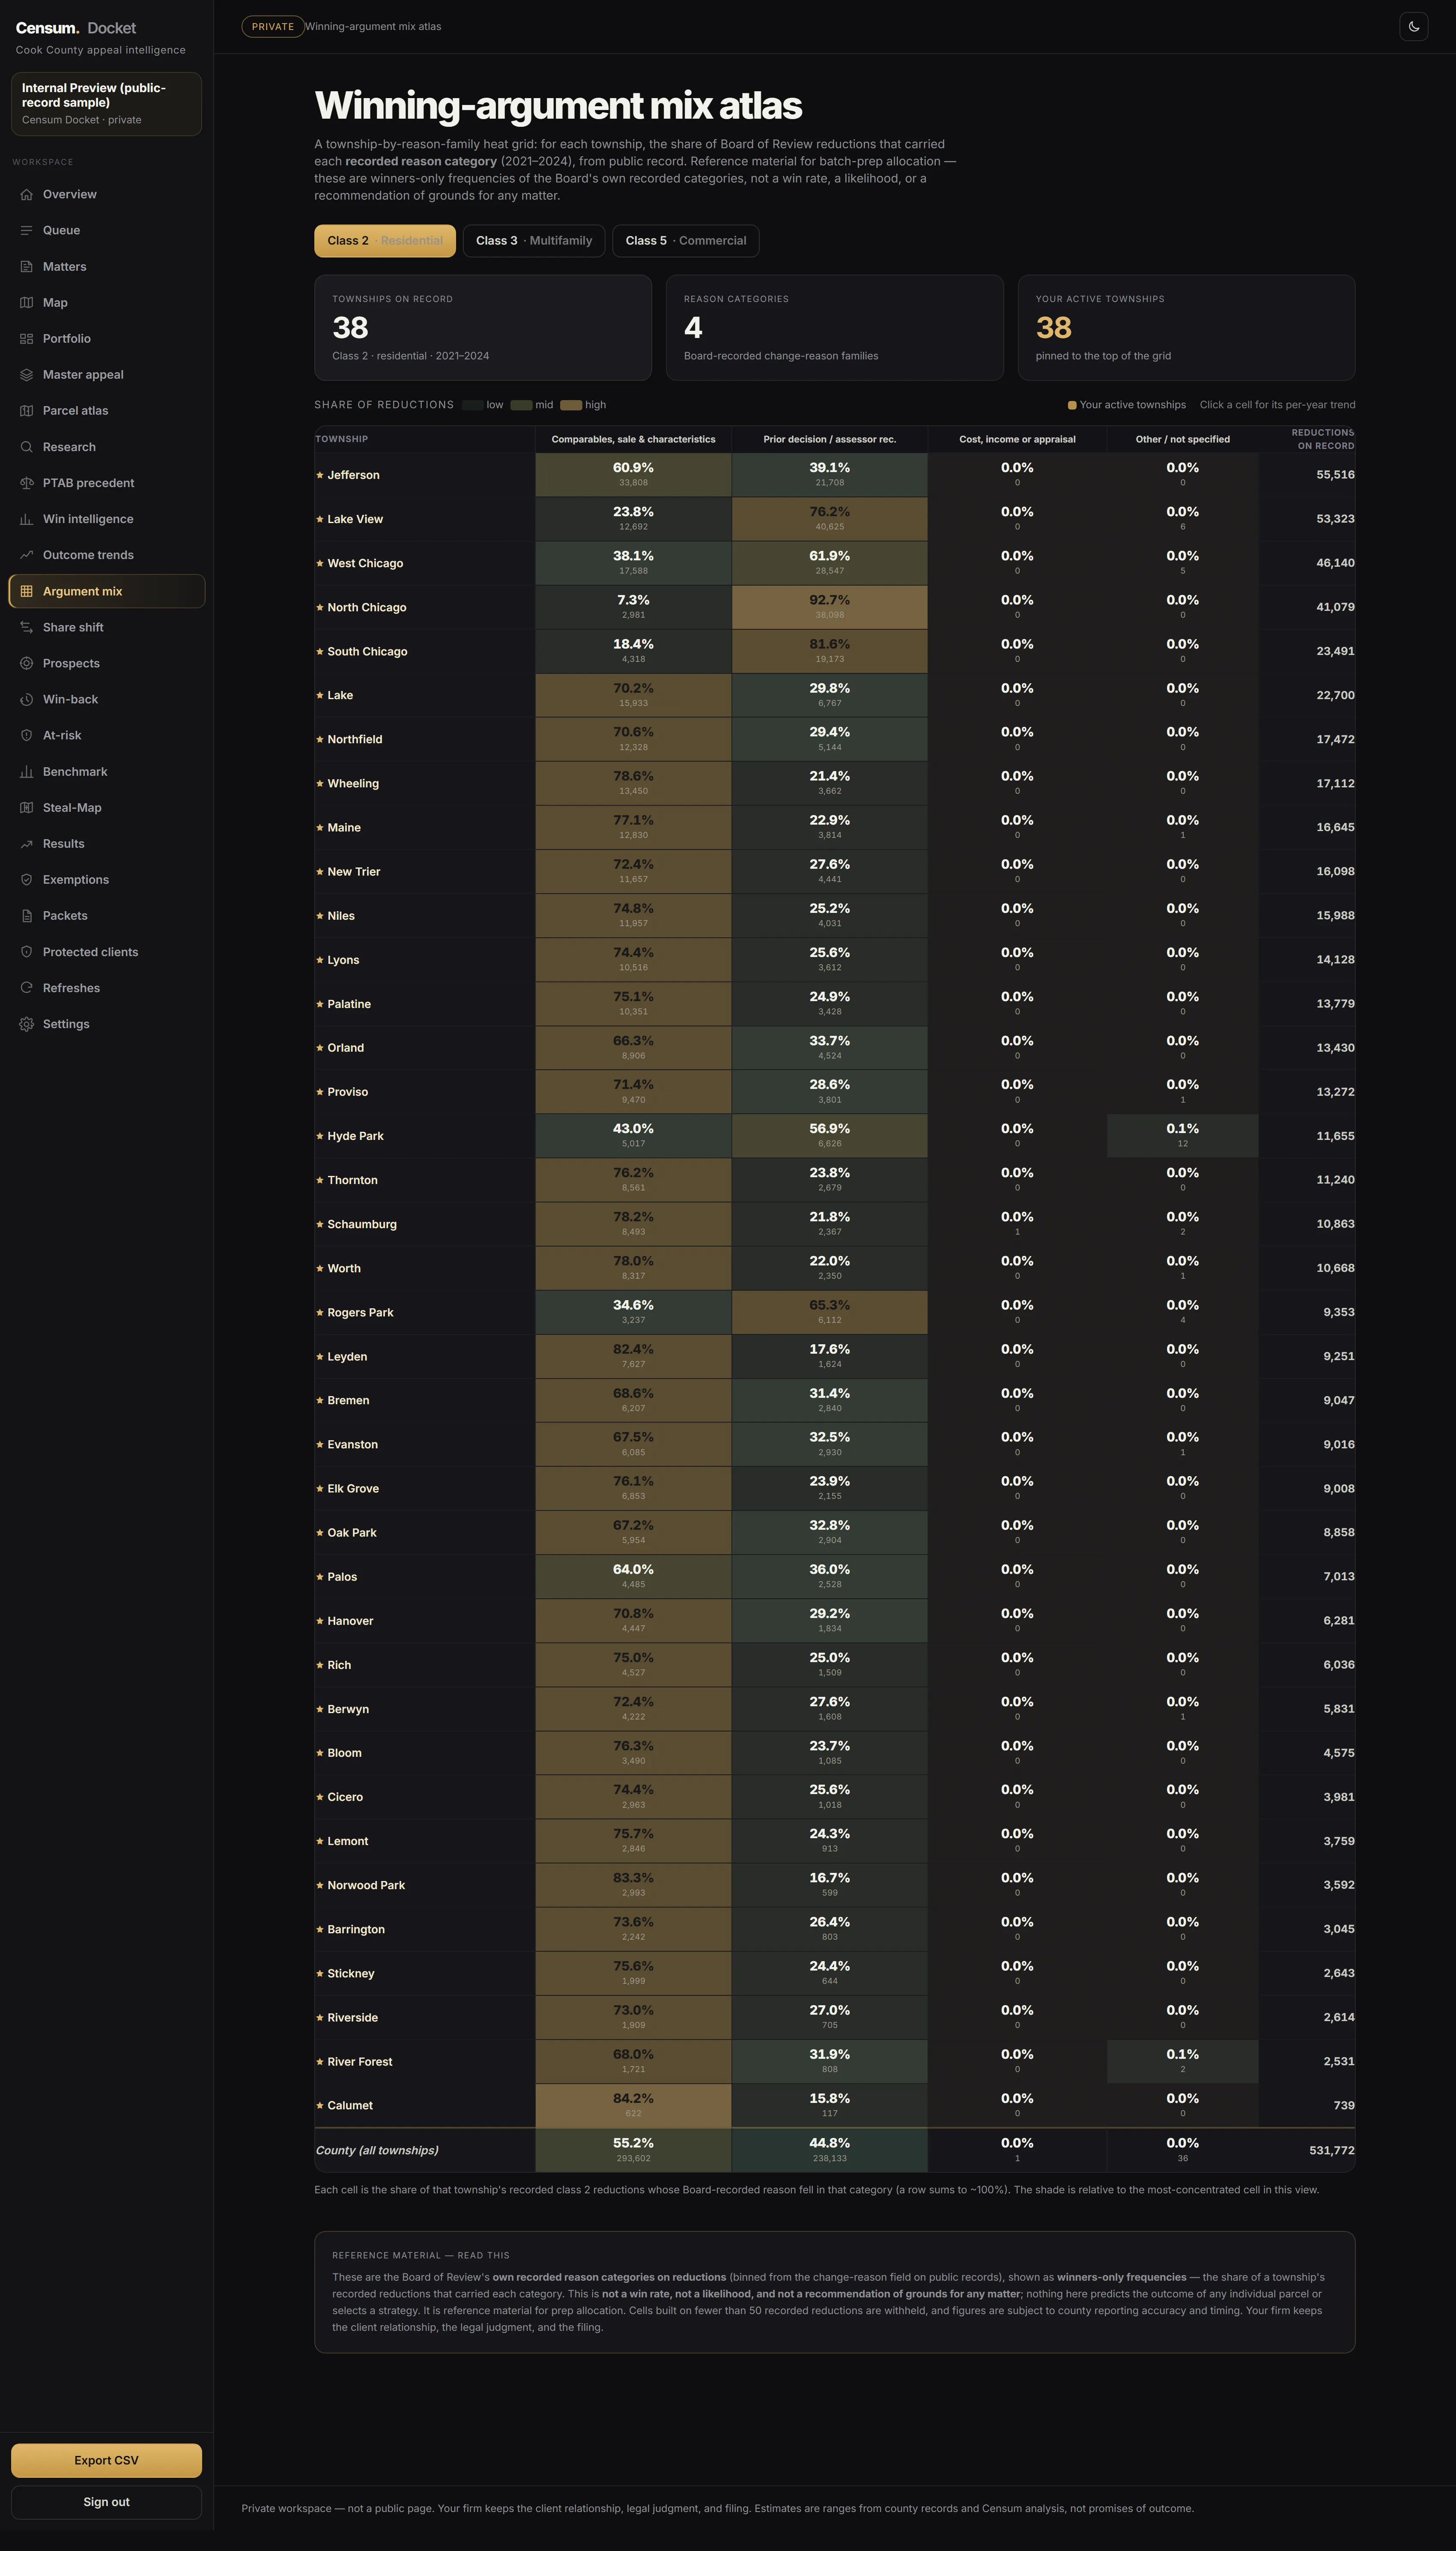Open At-risk shield icon
The width and height of the screenshot is (1456, 2551).
pyautogui.click(x=27, y=735)
